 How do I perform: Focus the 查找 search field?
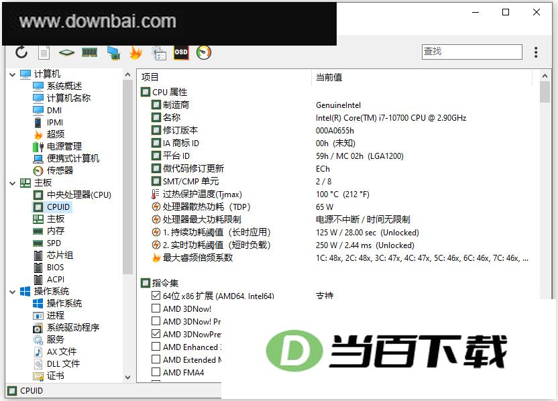click(472, 52)
